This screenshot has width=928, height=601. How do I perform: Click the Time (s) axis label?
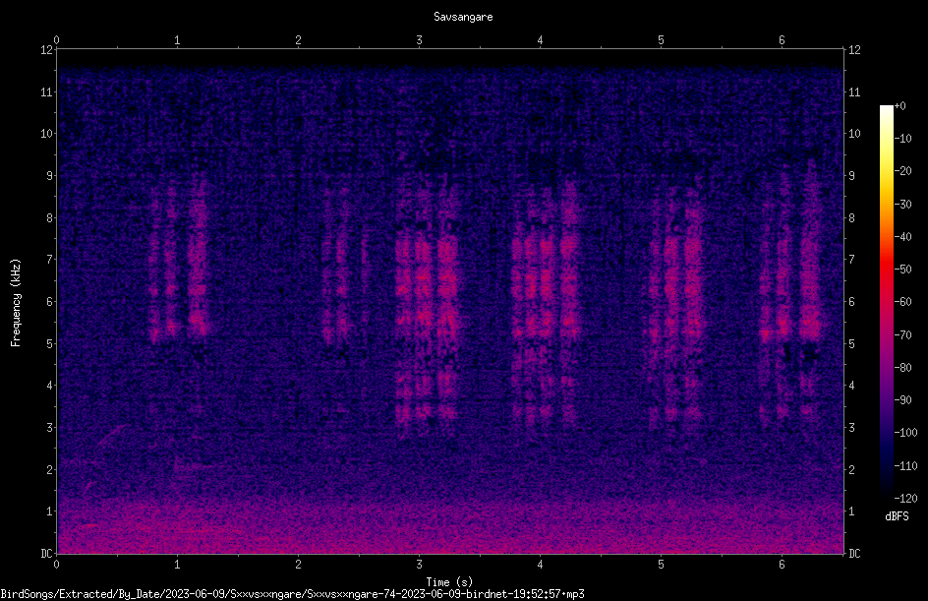[449, 582]
